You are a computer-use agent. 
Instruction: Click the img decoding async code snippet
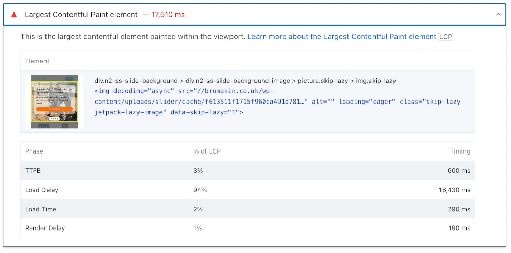click(x=277, y=102)
